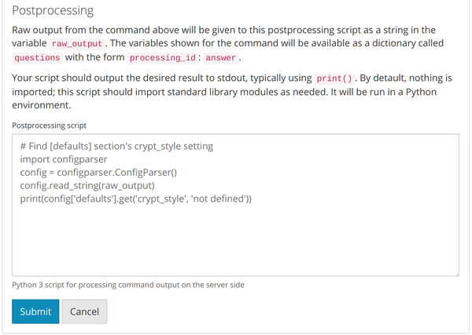Click the 'answer' inline code term
The height and width of the screenshot is (335, 472).
click(x=221, y=58)
